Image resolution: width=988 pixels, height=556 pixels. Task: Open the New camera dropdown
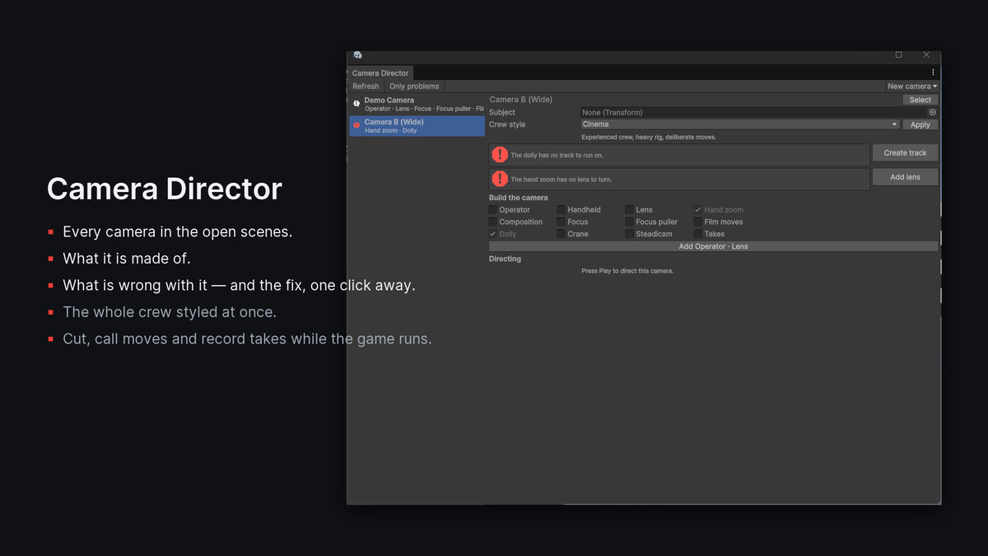(x=912, y=86)
